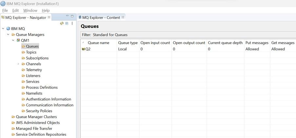This screenshot has height=138, width=296.
Task: Select the Telemetry tree item
Action: click(x=34, y=70)
